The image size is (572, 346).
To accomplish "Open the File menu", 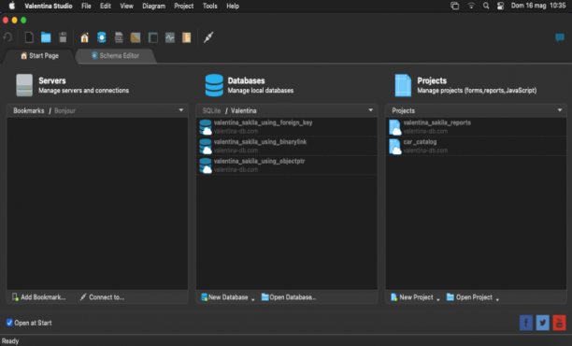I will point(86,6).
